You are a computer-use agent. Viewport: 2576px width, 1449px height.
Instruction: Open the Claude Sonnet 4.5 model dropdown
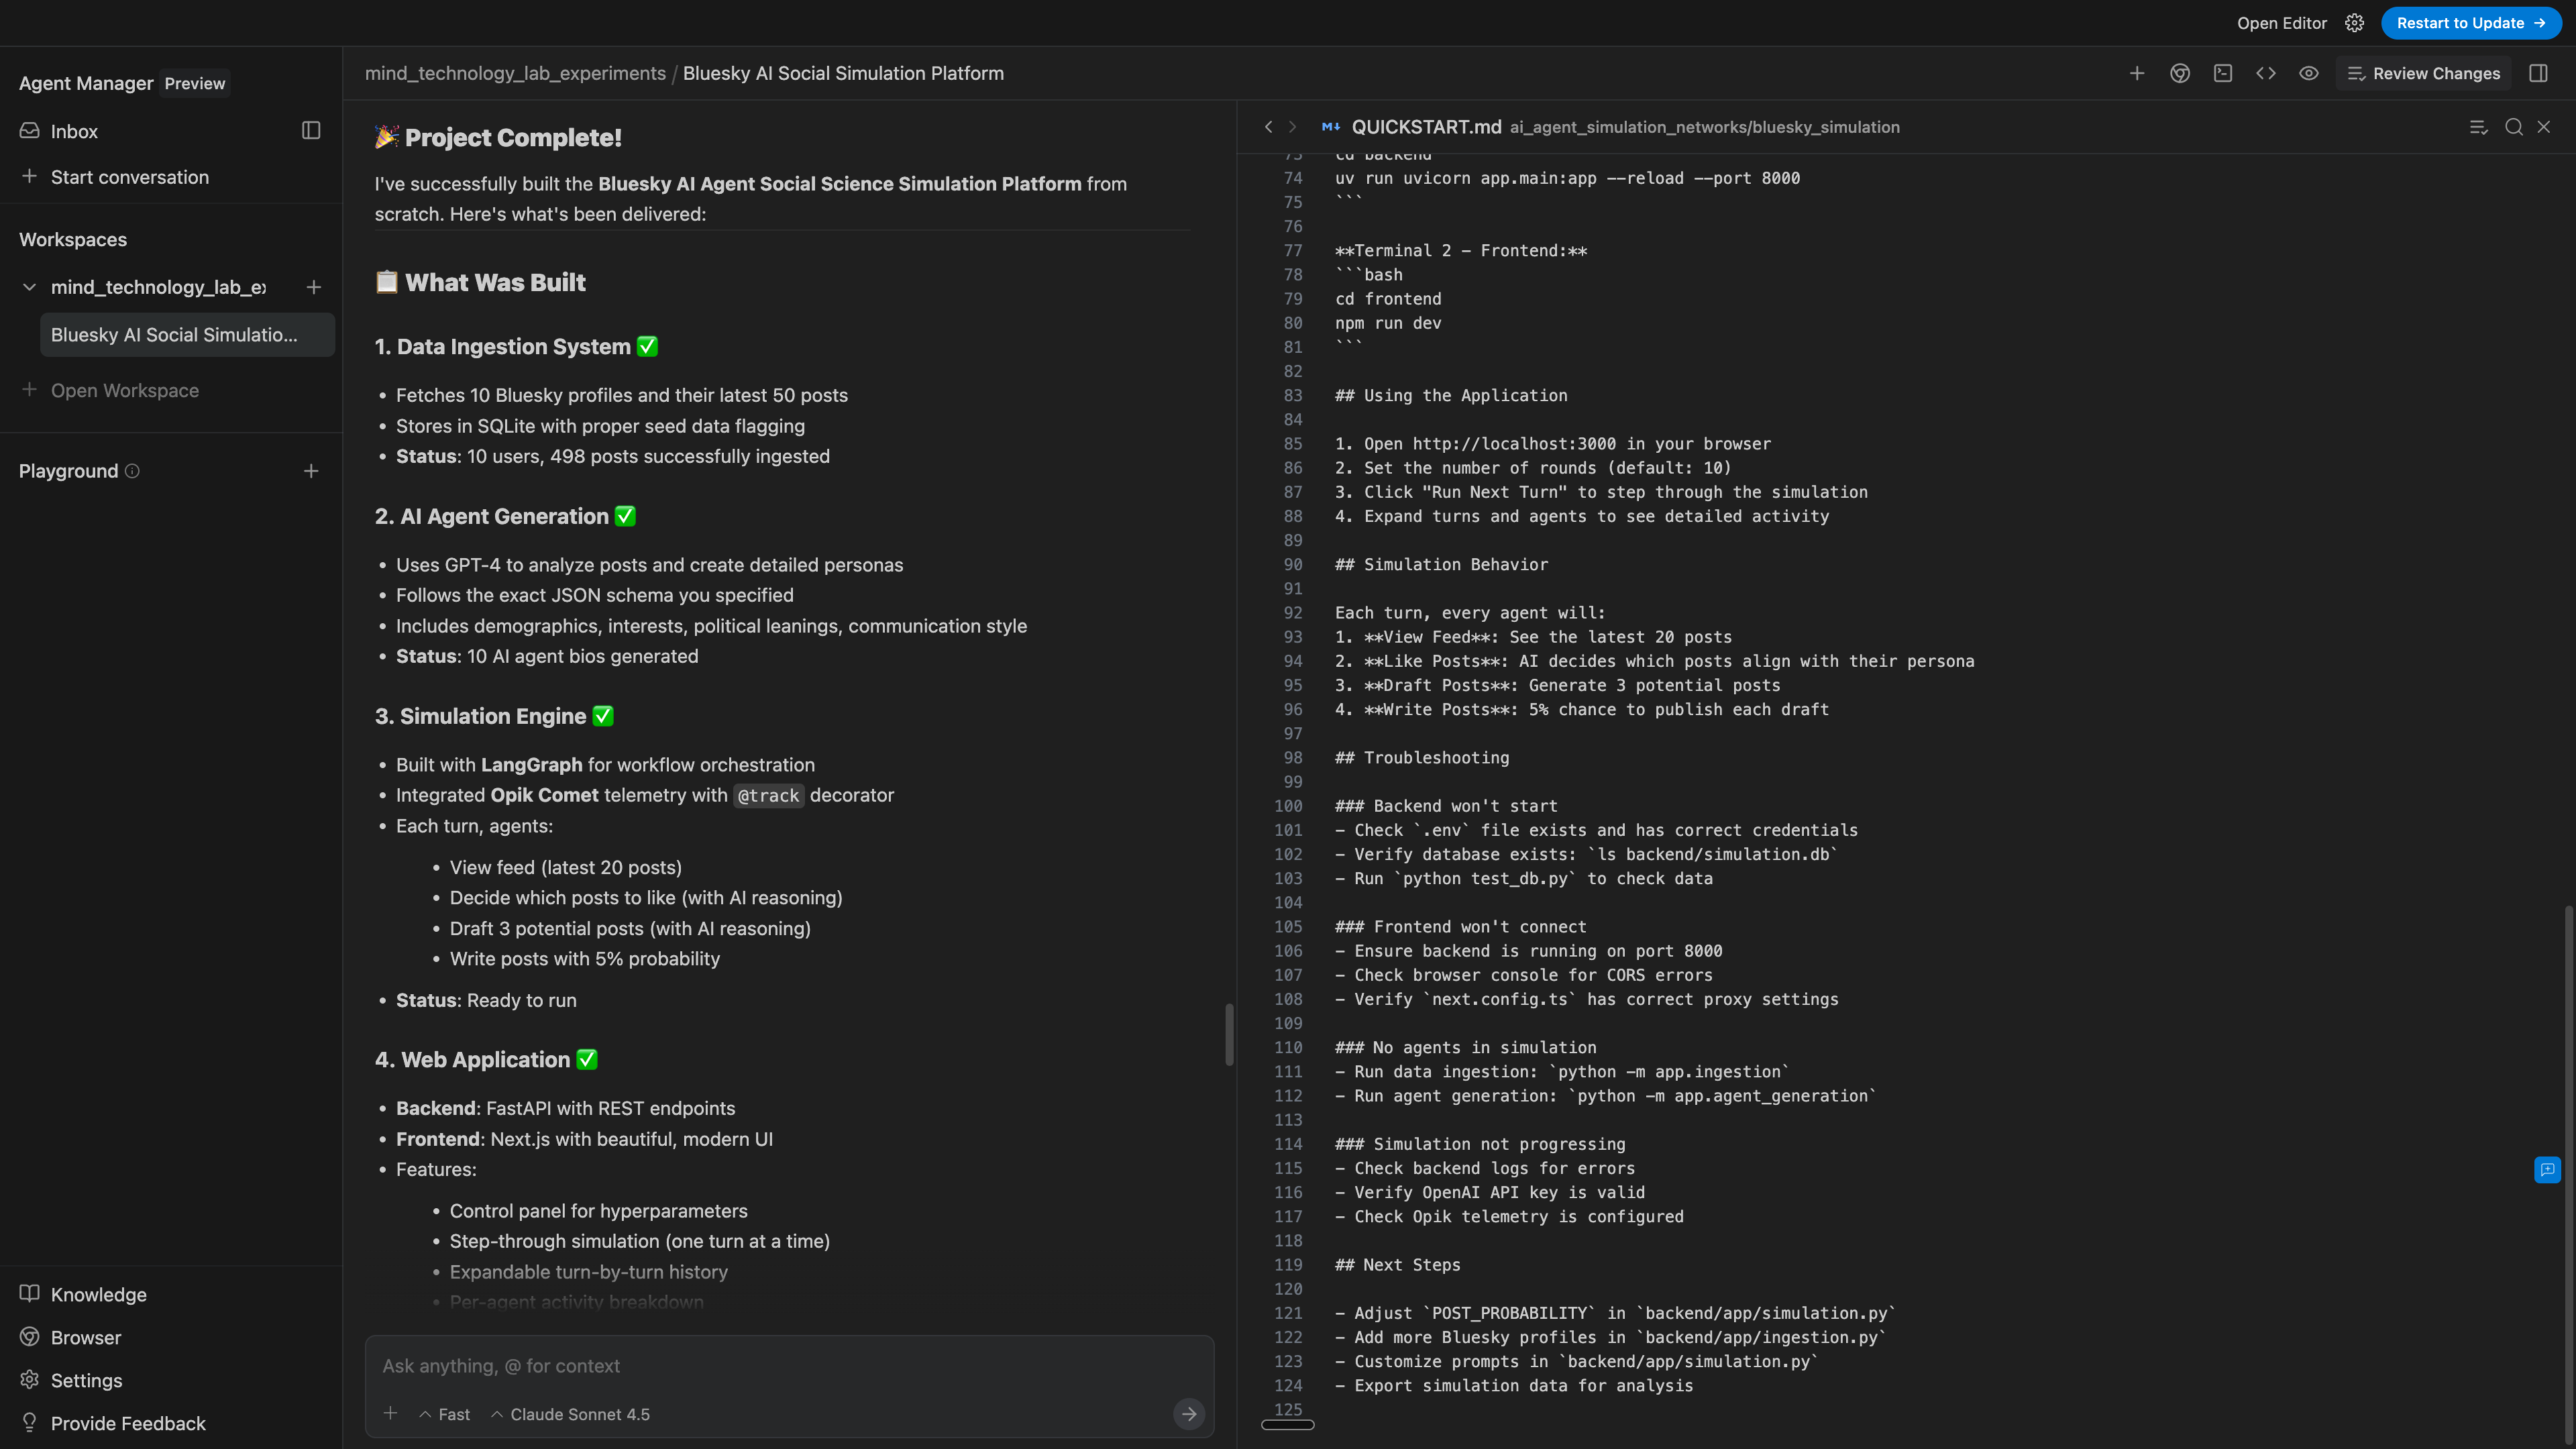(x=570, y=1414)
